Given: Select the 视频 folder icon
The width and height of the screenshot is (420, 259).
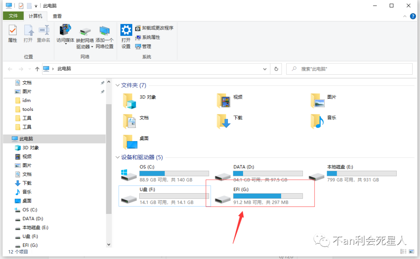Looking at the screenshot, I should coord(224,101).
